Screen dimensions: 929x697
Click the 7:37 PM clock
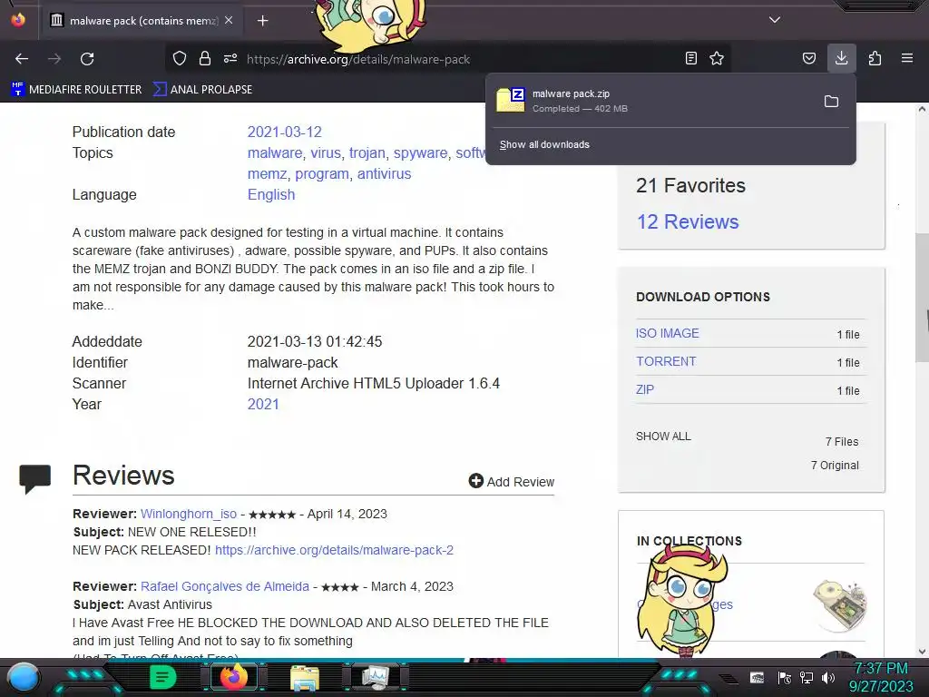(880, 669)
